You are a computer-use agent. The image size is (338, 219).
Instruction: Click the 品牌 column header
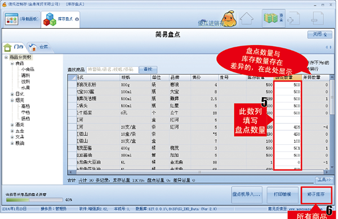click(x=180, y=77)
